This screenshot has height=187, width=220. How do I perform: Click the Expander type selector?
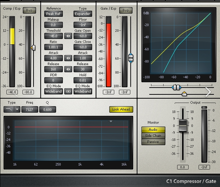click(83, 14)
